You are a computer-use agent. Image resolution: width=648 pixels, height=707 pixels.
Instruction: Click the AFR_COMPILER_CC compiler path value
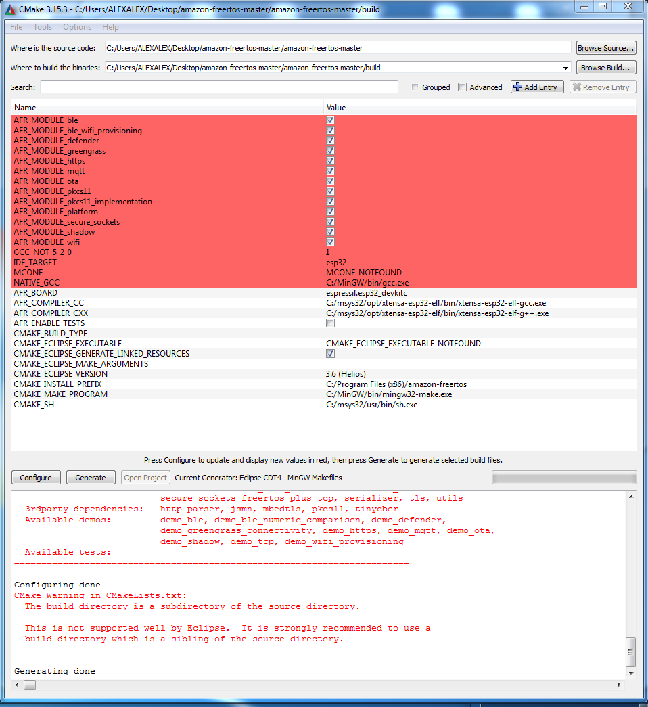click(x=436, y=303)
